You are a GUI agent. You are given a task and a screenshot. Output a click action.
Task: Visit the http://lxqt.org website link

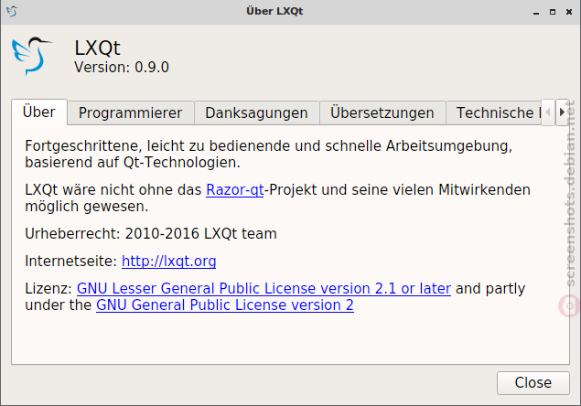169,262
